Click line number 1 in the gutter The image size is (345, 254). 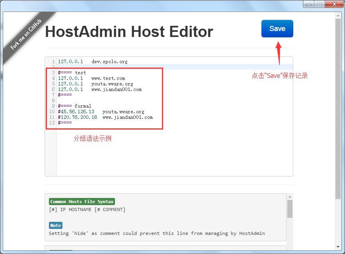(x=53, y=62)
